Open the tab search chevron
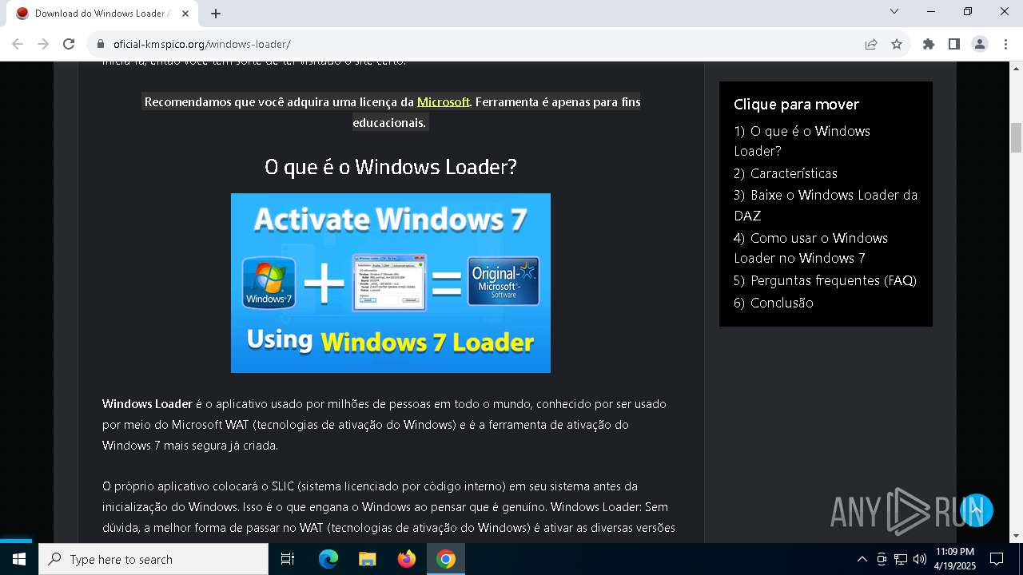The width and height of the screenshot is (1023, 575). [894, 11]
